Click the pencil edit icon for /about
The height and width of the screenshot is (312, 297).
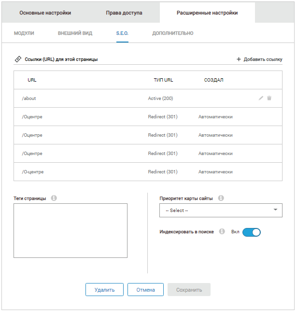tap(261, 98)
